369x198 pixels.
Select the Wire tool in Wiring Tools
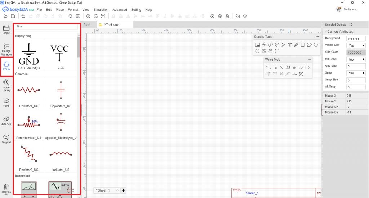(x=268, y=67)
